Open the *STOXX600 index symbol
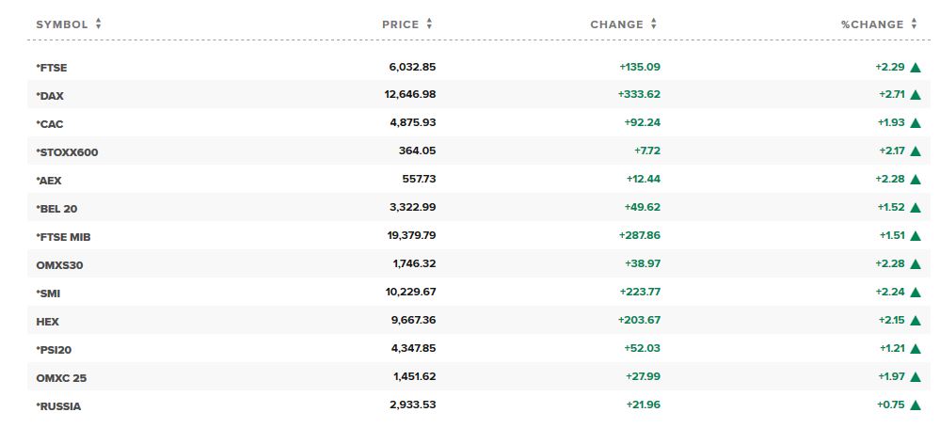Viewport: 940px width, 444px height. [x=67, y=152]
